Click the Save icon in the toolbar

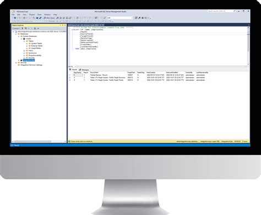coord(37,18)
